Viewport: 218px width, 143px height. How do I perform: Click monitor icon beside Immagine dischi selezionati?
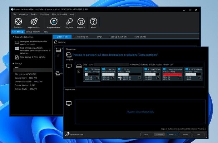coord(17,43)
